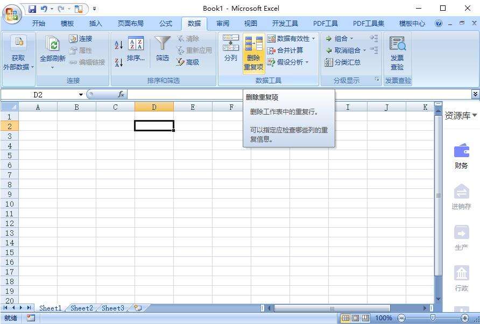Start macro recording from status bar
This screenshot has width=480, height=324.
(x=31, y=318)
